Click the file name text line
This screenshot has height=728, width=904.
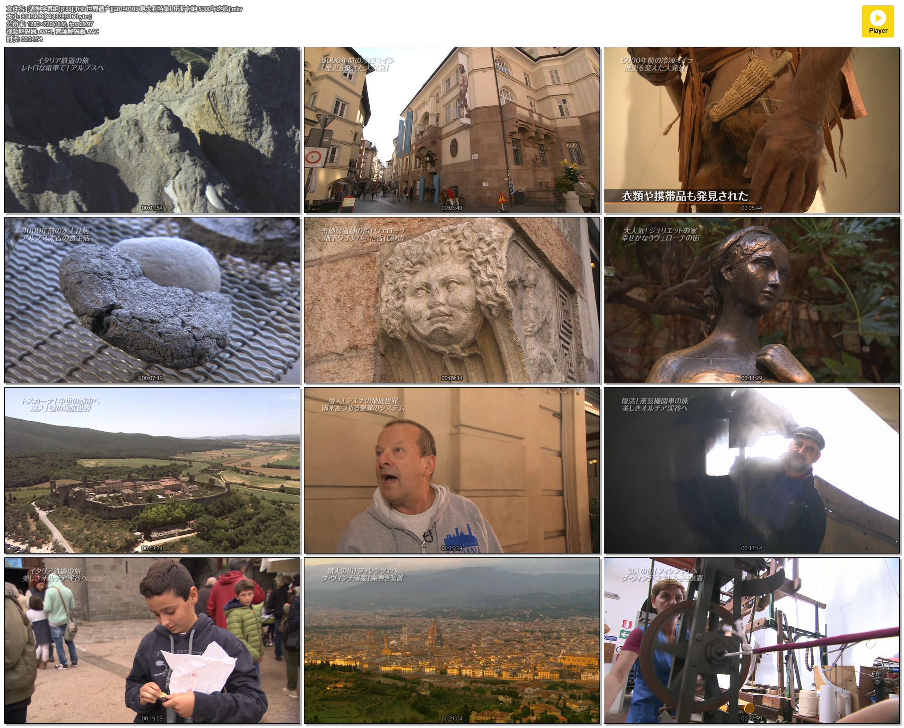point(124,9)
